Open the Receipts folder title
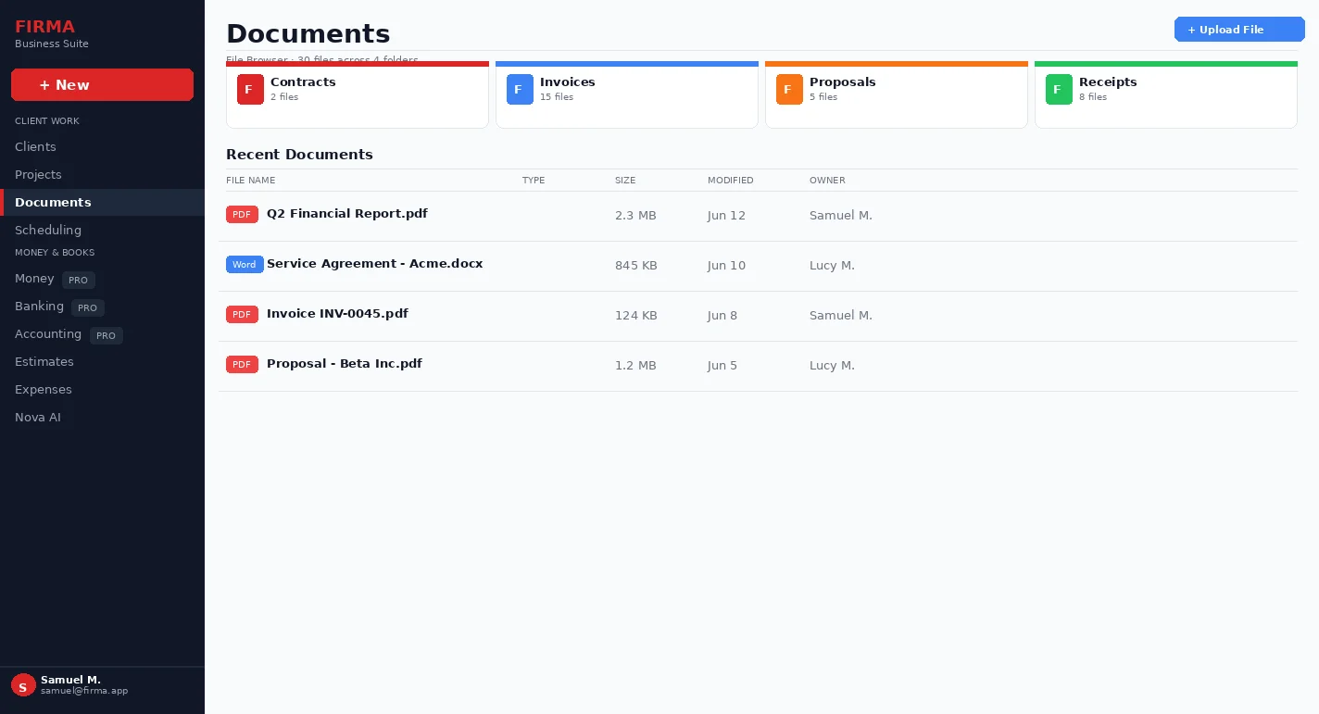Image resolution: width=1319 pixels, height=714 pixels. pyautogui.click(x=1108, y=81)
